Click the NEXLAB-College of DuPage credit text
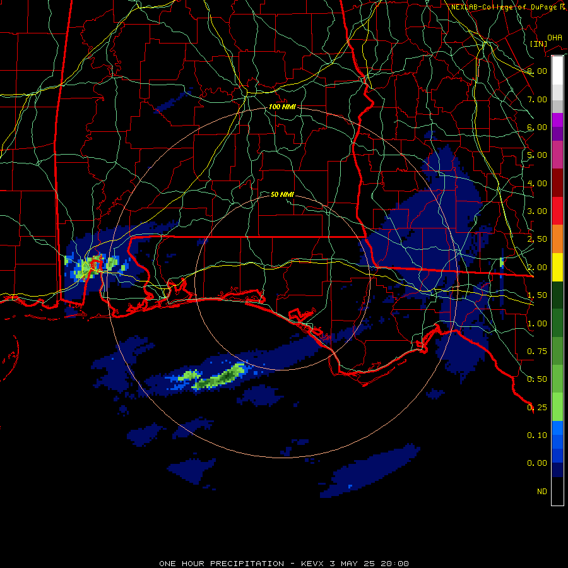 [x=509, y=7]
